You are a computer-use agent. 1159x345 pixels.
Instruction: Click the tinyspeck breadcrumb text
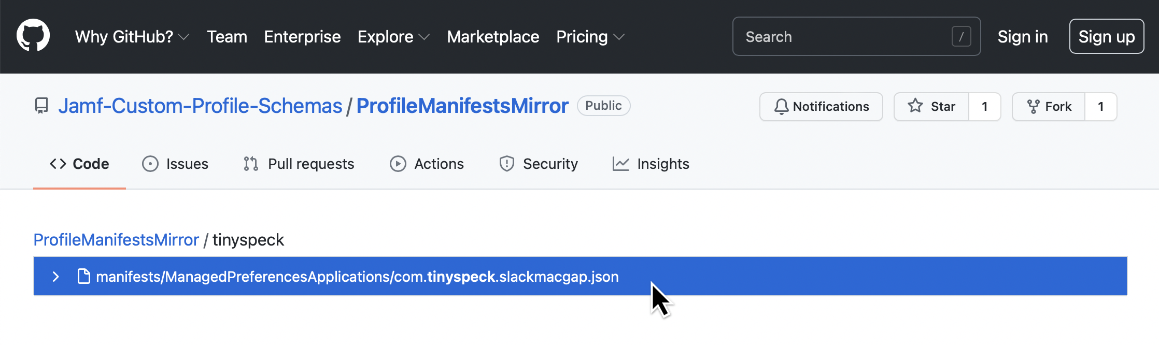point(248,240)
